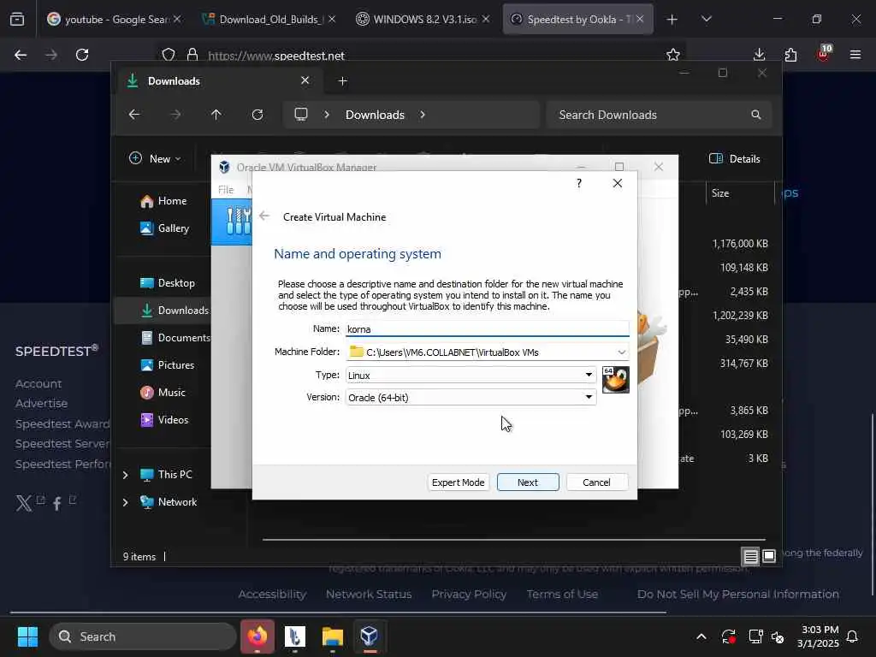The image size is (876, 657).
Task: Expand Network tree node
Action: pyautogui.click(x=125, y=502)
